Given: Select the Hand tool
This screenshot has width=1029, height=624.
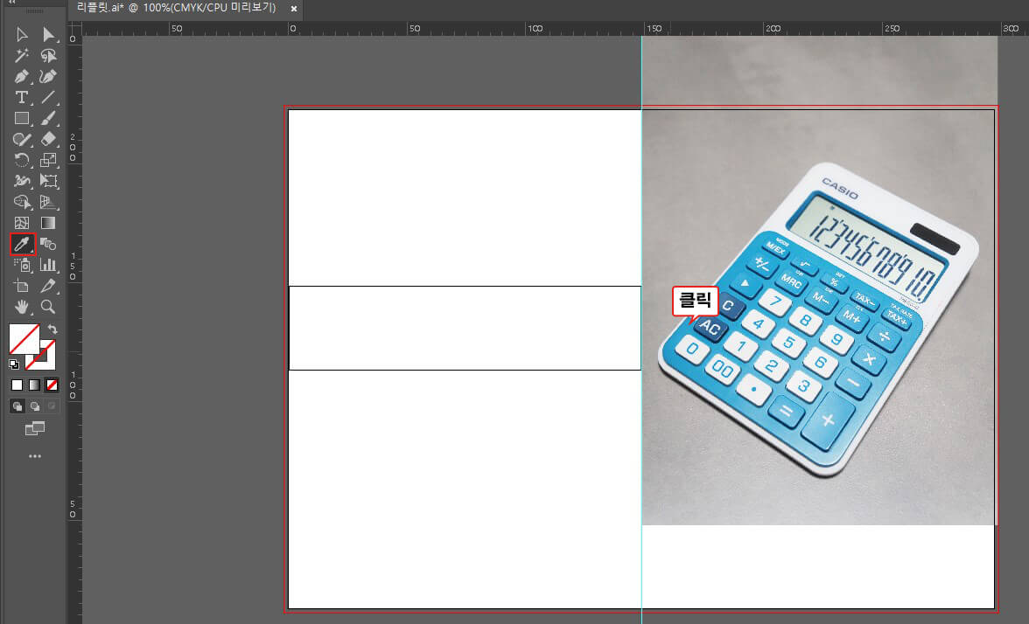Looking at the screenshot, I should pos(22,307).
